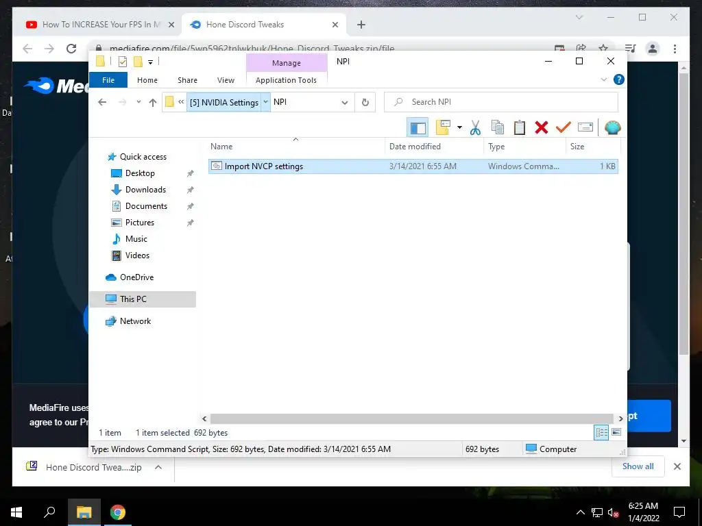Refresh the NPI folder view
The height and width of the screenshot is (526, 702).
tap(365, 103)
